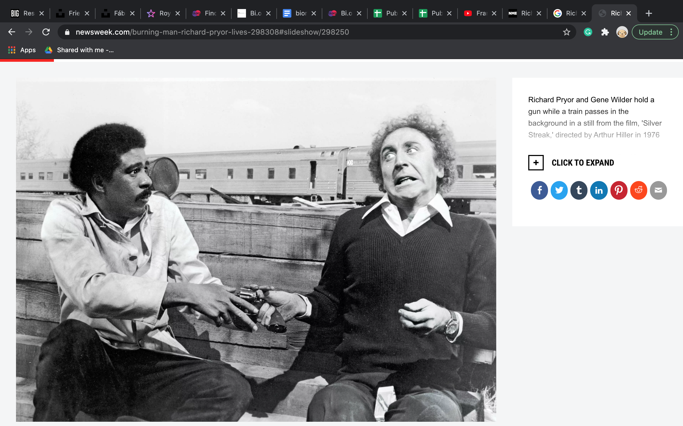The height and width of the screenshot is (426, 683).
Task: Share the article on Reddit
Action: click(638, 190)
